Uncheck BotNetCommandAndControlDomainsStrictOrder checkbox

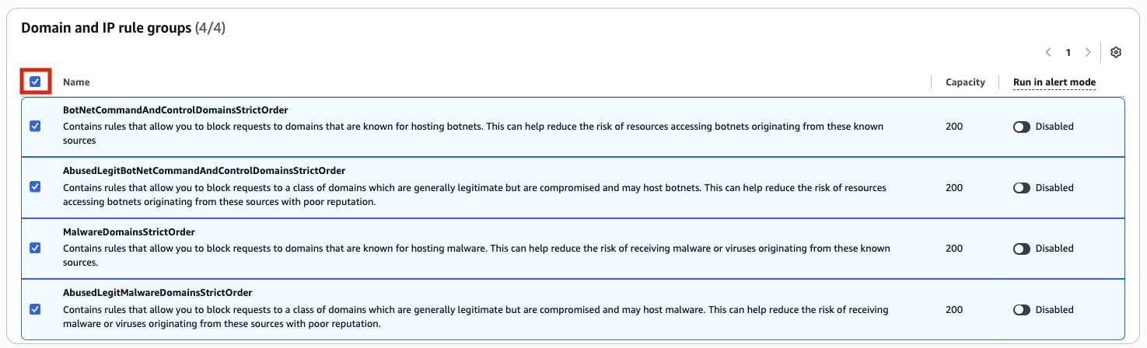(x=35, y=126)
